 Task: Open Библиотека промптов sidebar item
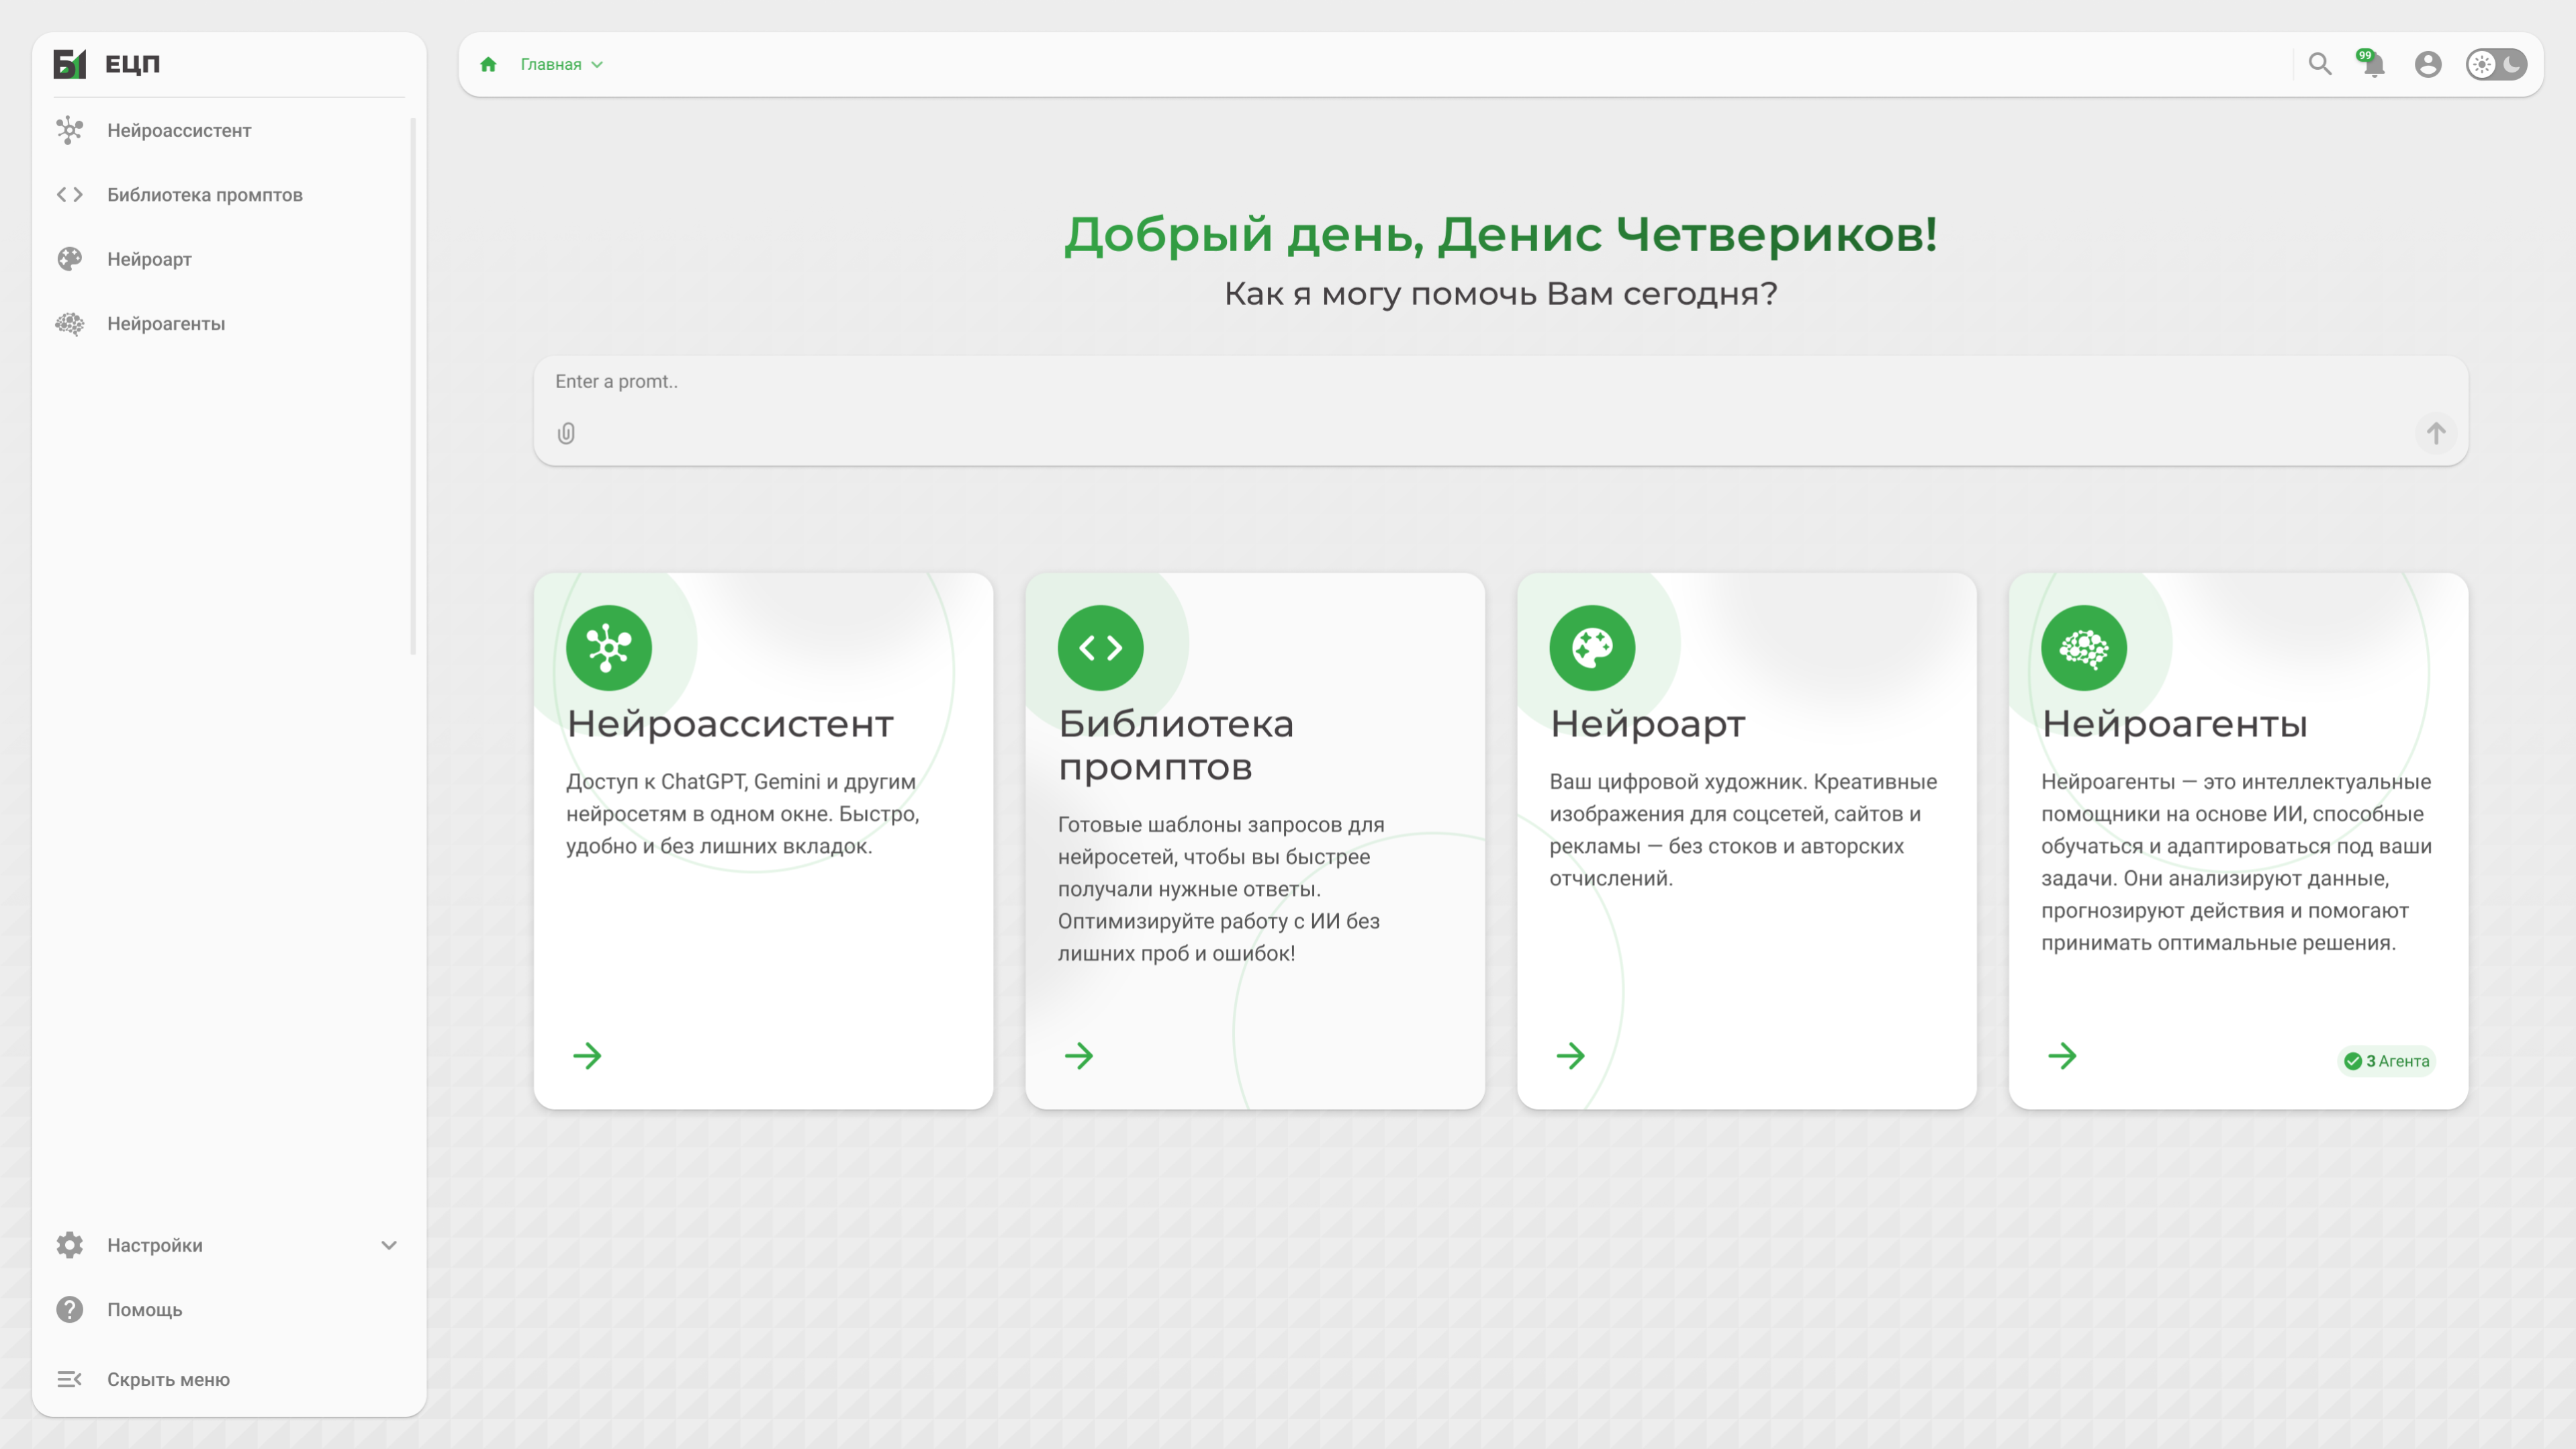(x=205, y=195)
